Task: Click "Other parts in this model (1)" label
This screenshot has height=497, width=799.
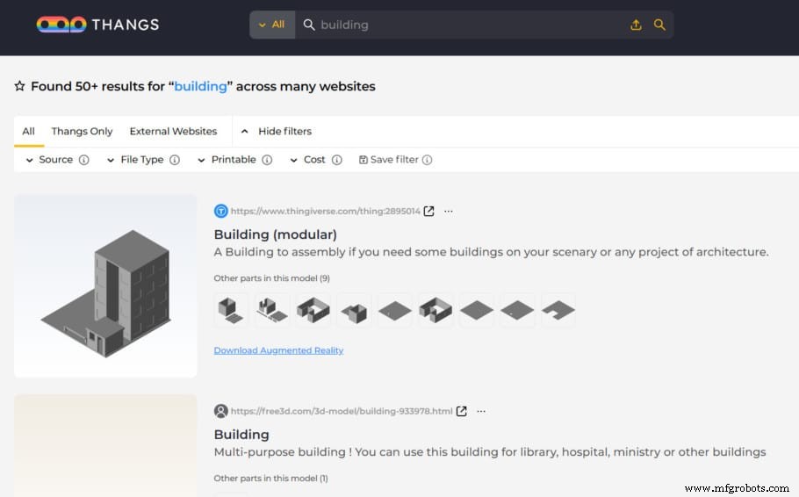Action: [x=270, y=479]
